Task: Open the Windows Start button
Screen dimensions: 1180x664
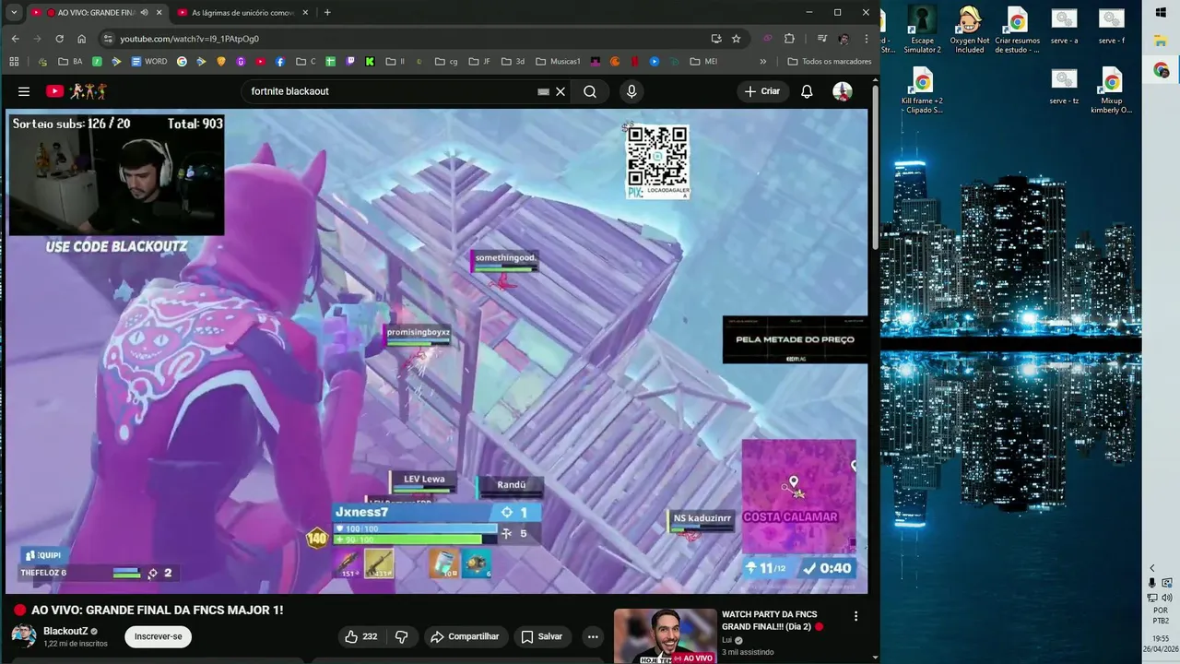Action: coord(1161,12)
